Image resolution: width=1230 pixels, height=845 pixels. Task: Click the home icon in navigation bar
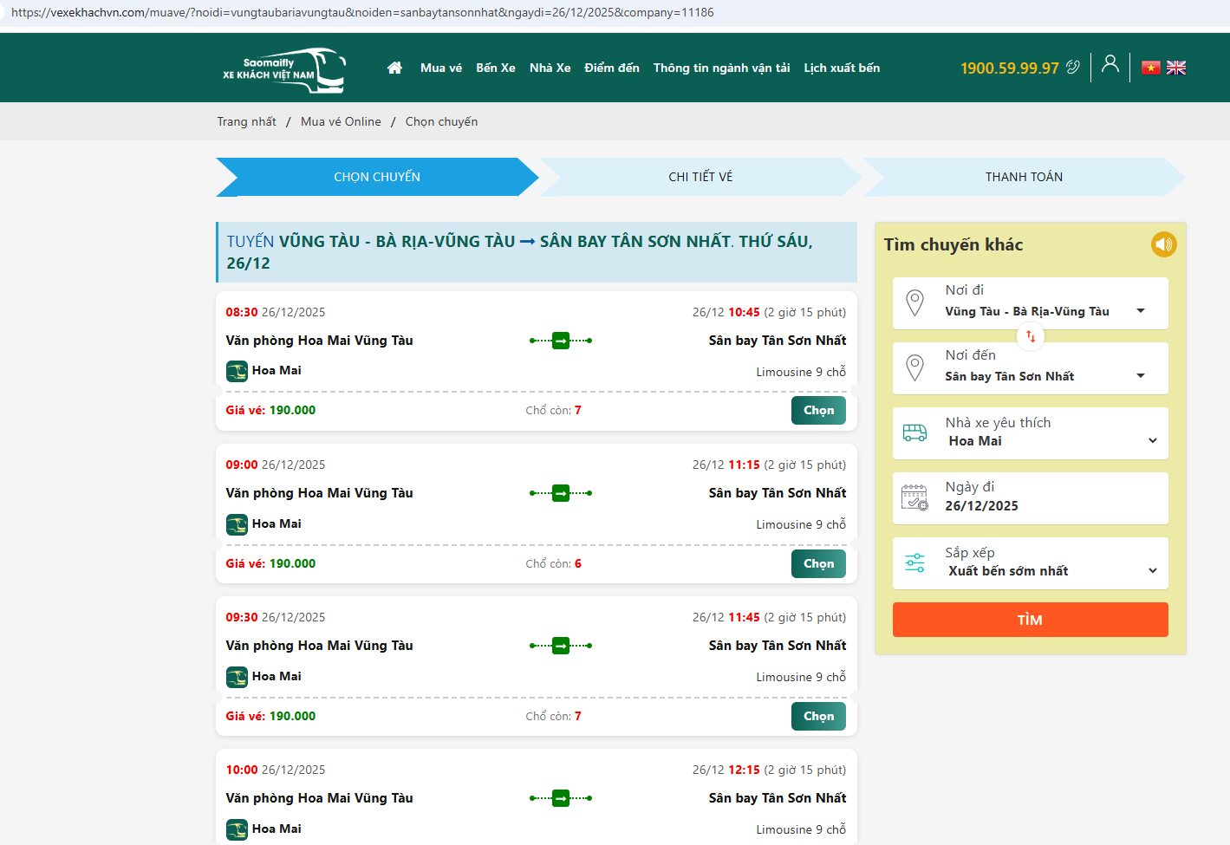(x=394, y=68)
